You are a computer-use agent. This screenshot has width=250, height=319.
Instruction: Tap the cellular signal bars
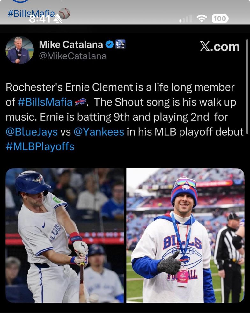(186, 19)
